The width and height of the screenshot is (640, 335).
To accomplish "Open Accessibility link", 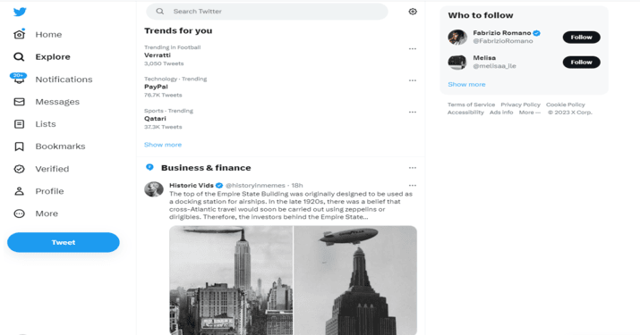I will [465, 113].
